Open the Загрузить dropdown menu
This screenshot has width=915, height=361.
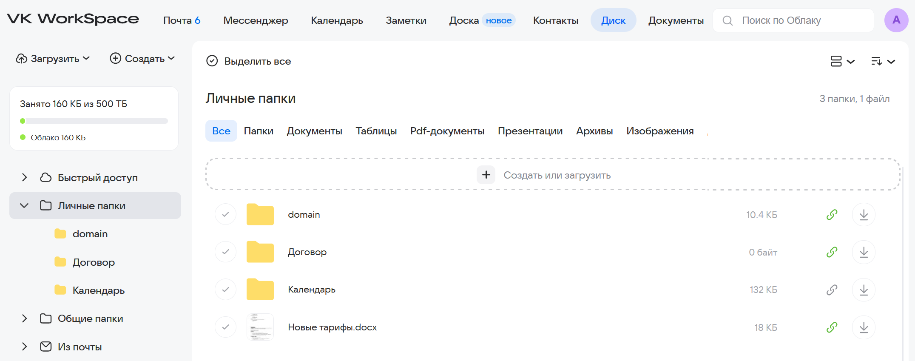[x=53, y=59]
